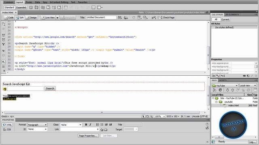Image resolution: width=259 pixels, height=145 pixels.
Task: Open the View Options icon
Action: (139, 17)
